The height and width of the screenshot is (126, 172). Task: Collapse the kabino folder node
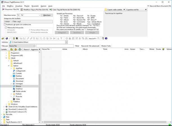9,66
